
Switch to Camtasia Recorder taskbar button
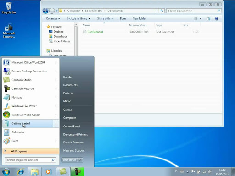(x=77, y=172)
